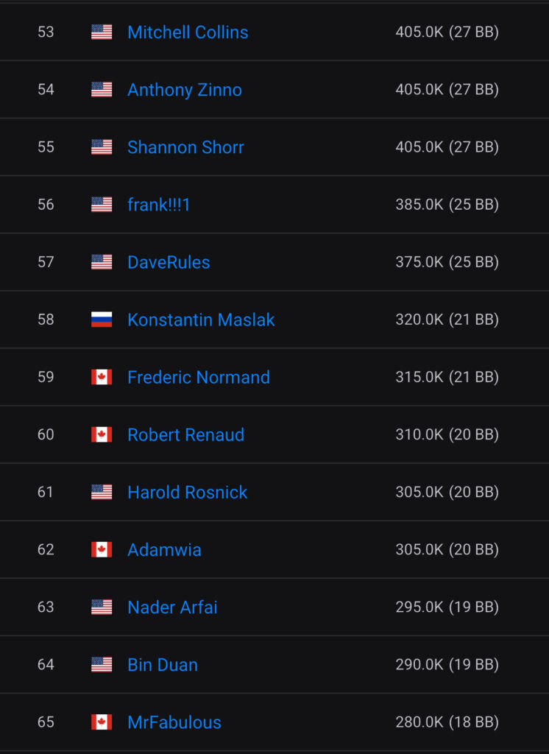The width and height of the screenshot is (549, 754).
Task: Click the MrFabulous player name
Action: pos(174,722)
